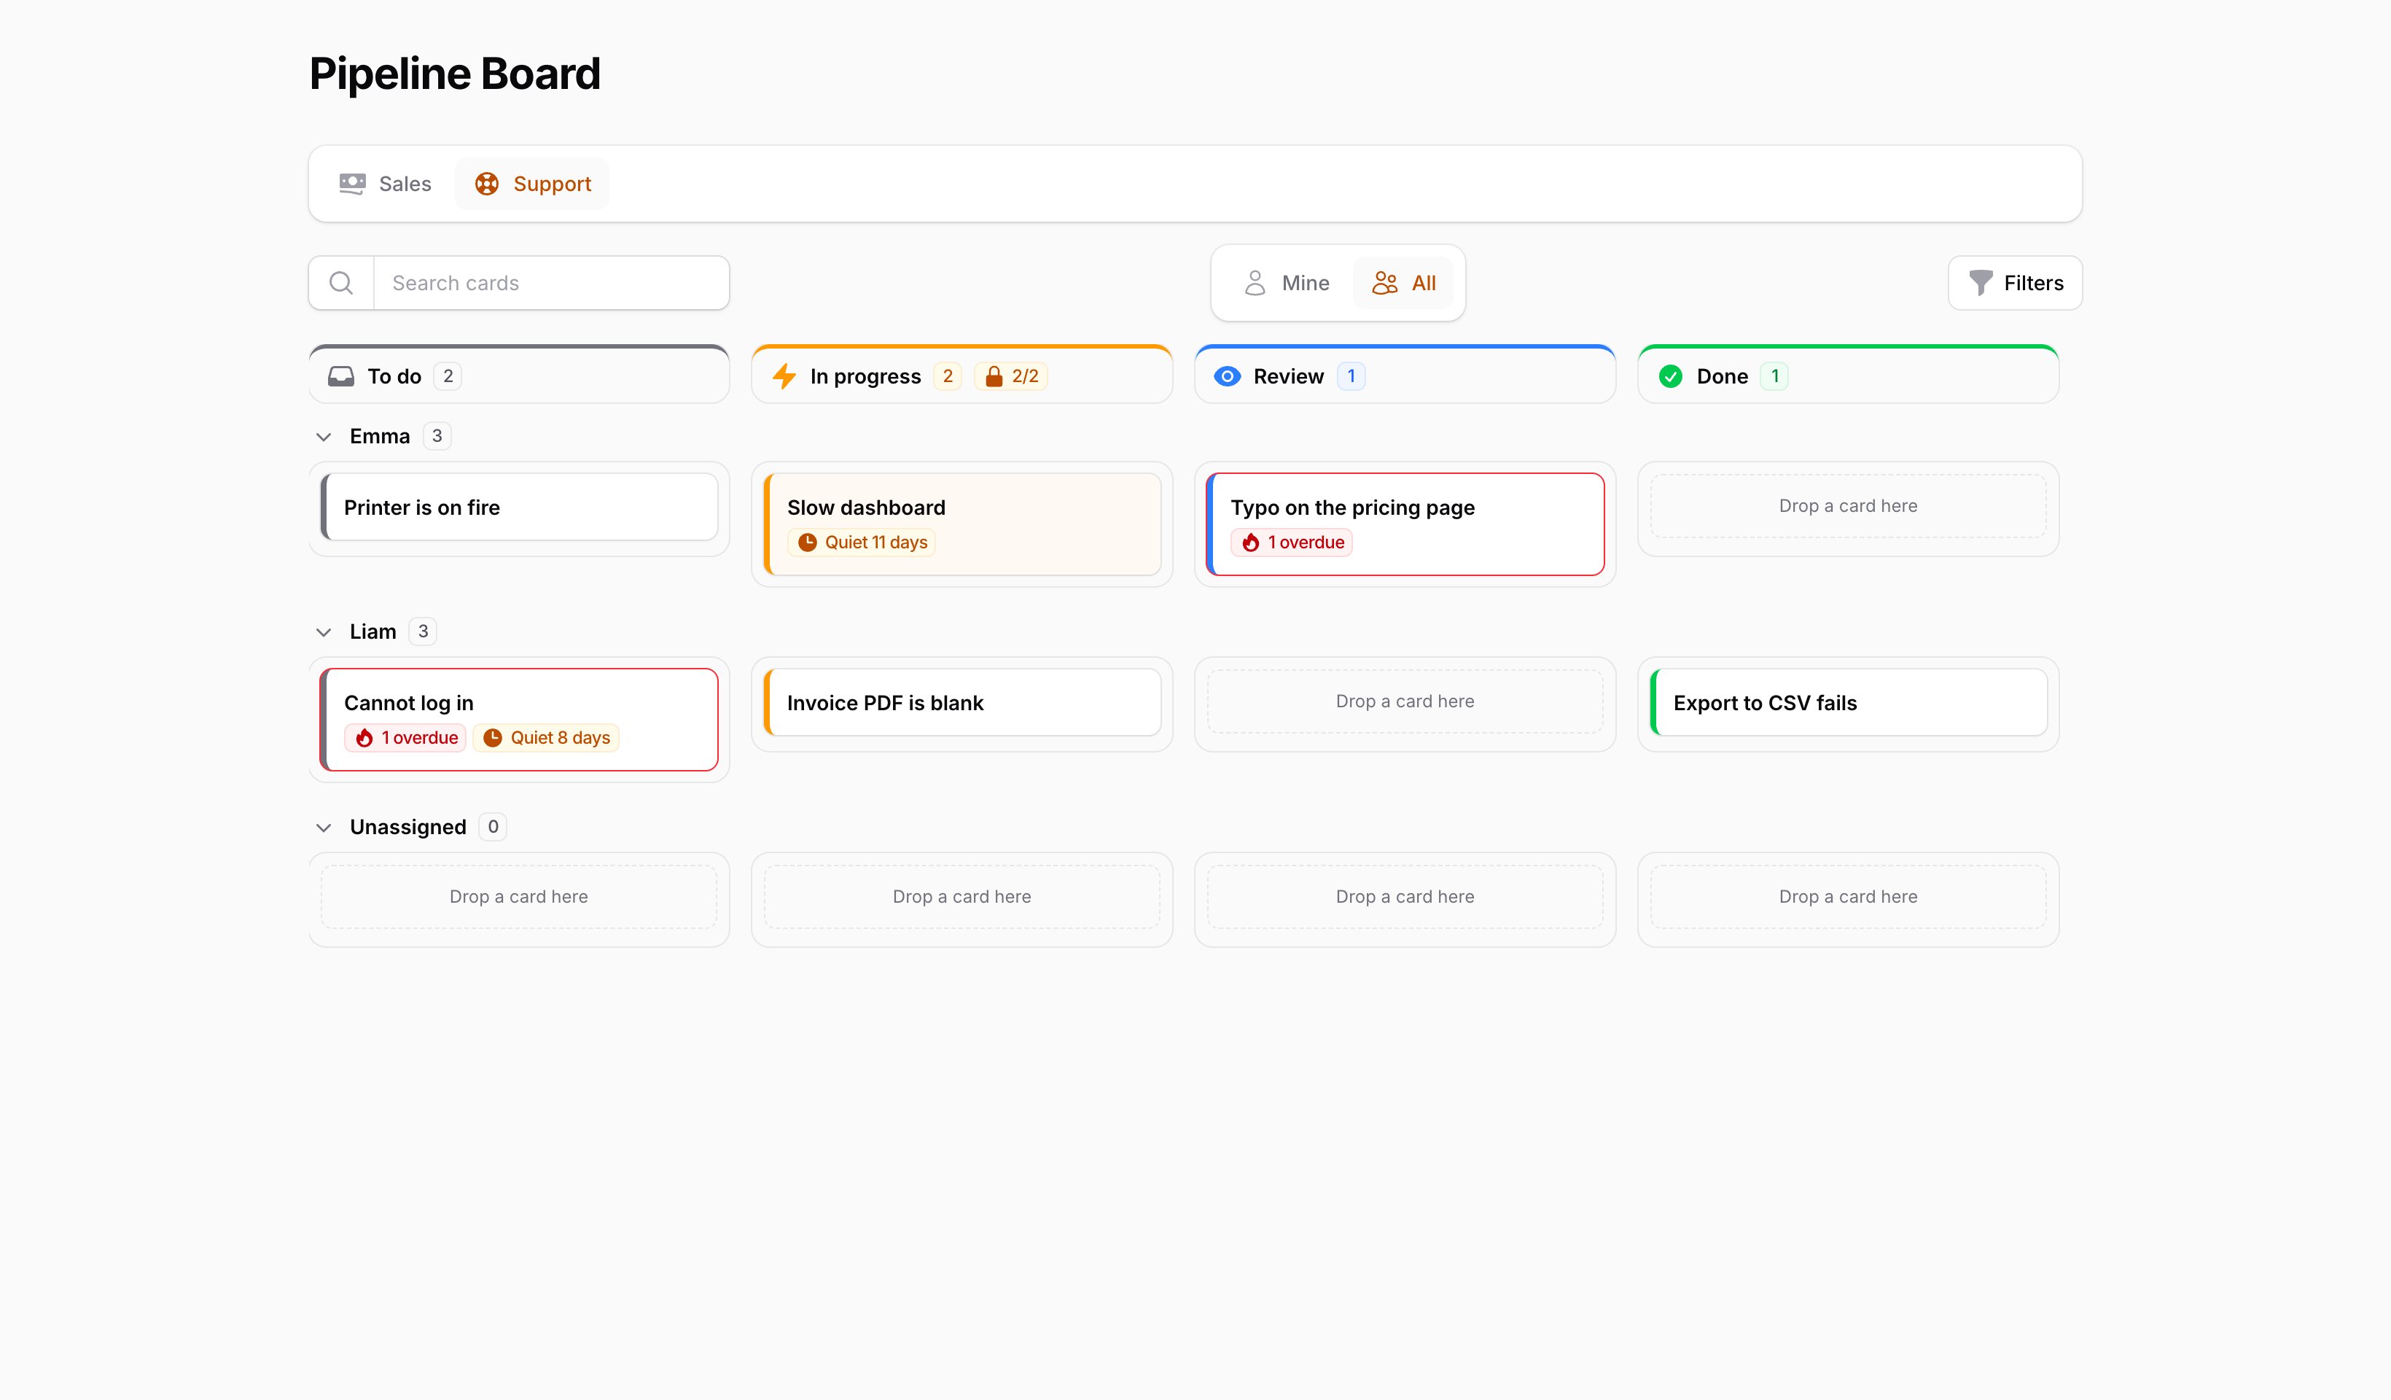
Task: Open the Slow dashboard card
Action: (962, 525)
